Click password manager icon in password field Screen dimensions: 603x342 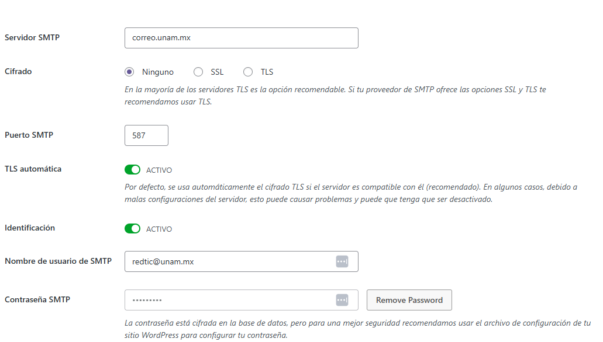point(342,300)
